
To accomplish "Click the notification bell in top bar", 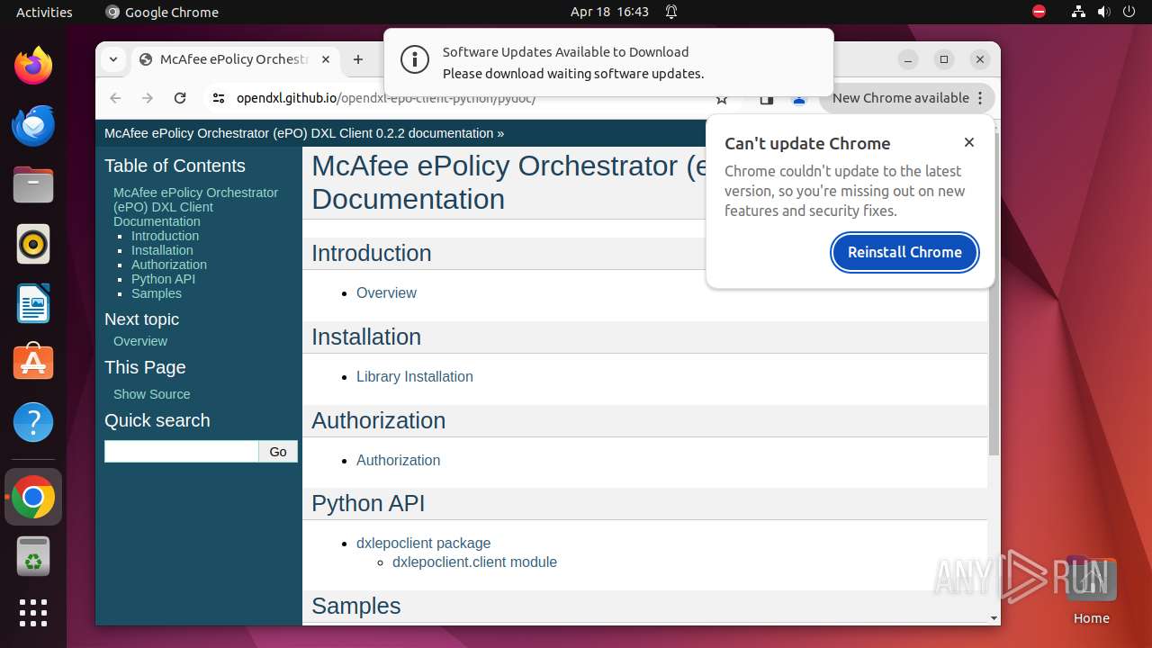I will [x=671, y=12].
